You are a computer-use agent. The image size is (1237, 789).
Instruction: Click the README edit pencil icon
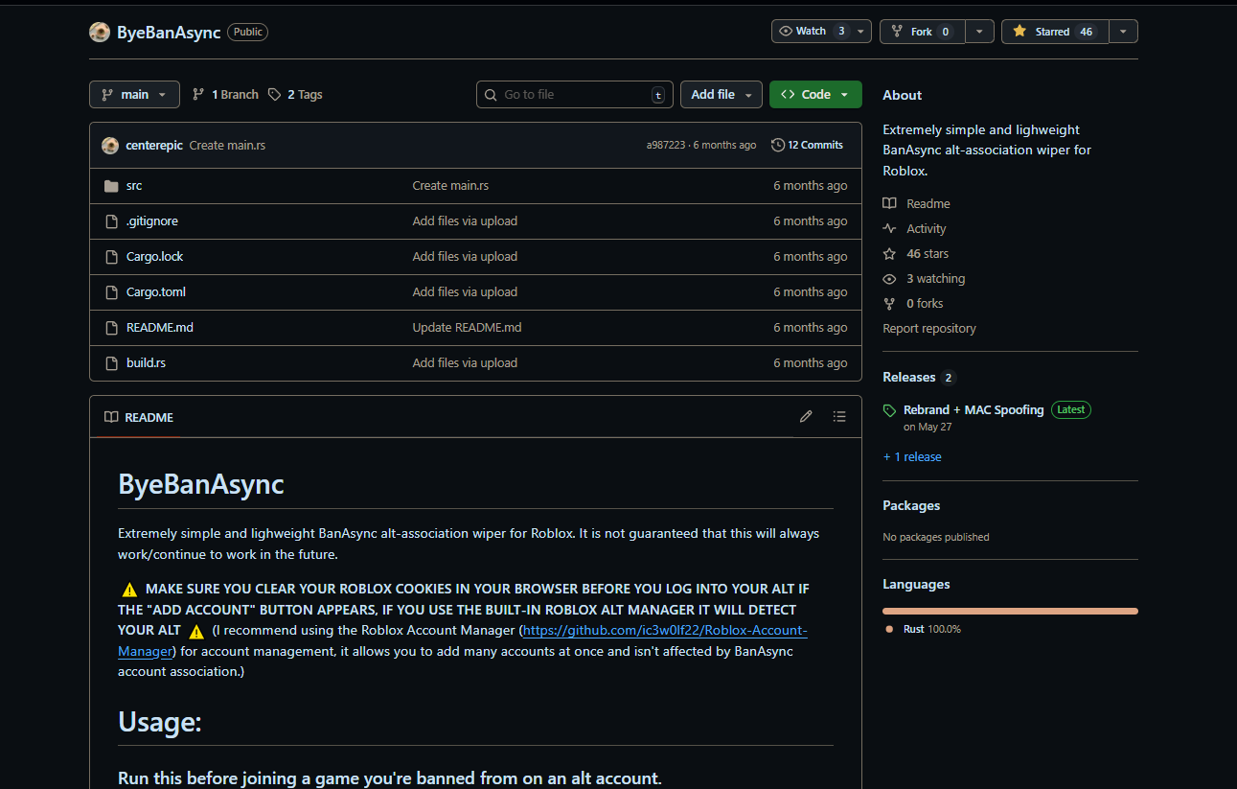[x=806, y=417]
